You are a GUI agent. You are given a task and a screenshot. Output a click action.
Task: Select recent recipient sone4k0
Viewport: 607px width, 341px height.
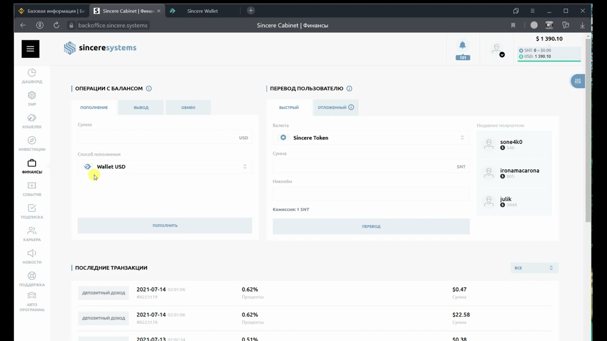point(514,144)
